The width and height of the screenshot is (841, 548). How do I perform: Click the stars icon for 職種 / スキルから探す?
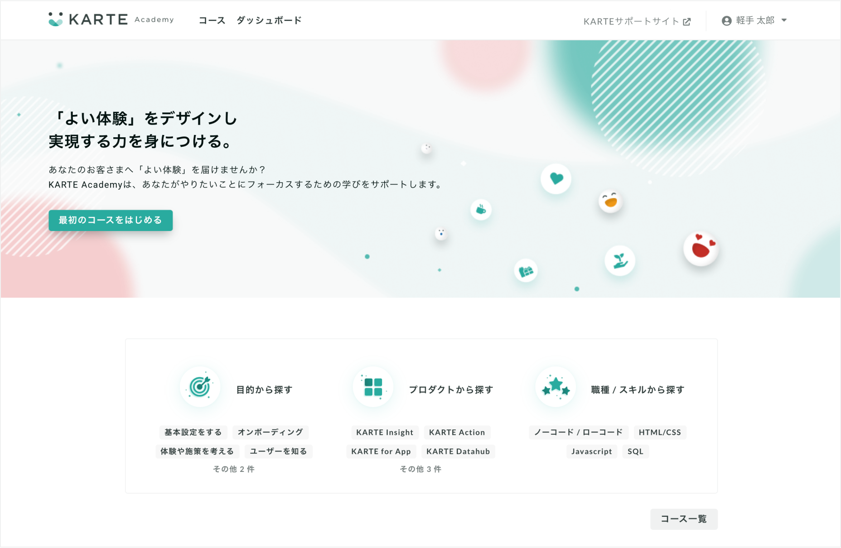pos(556,387)
